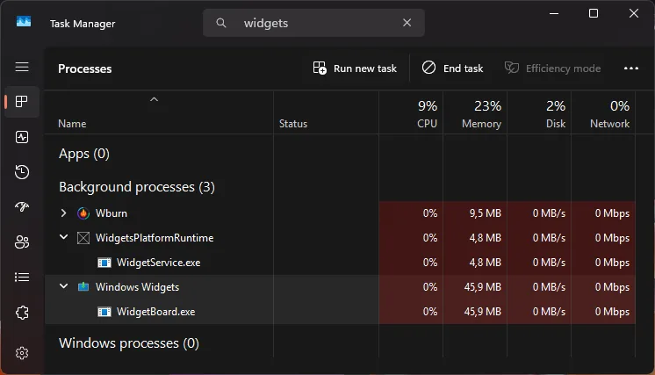Expand the Wburn process group

(63, 213)
